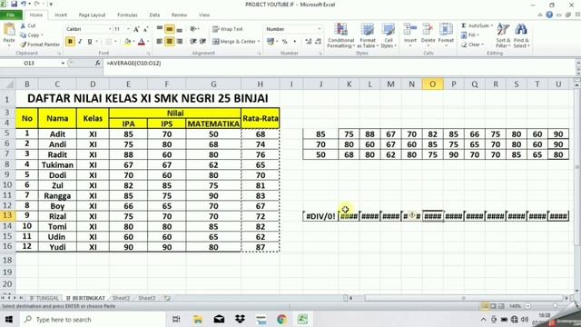Toggle bottom vertical alignment

pyautogui.click(x=180, y=29)
